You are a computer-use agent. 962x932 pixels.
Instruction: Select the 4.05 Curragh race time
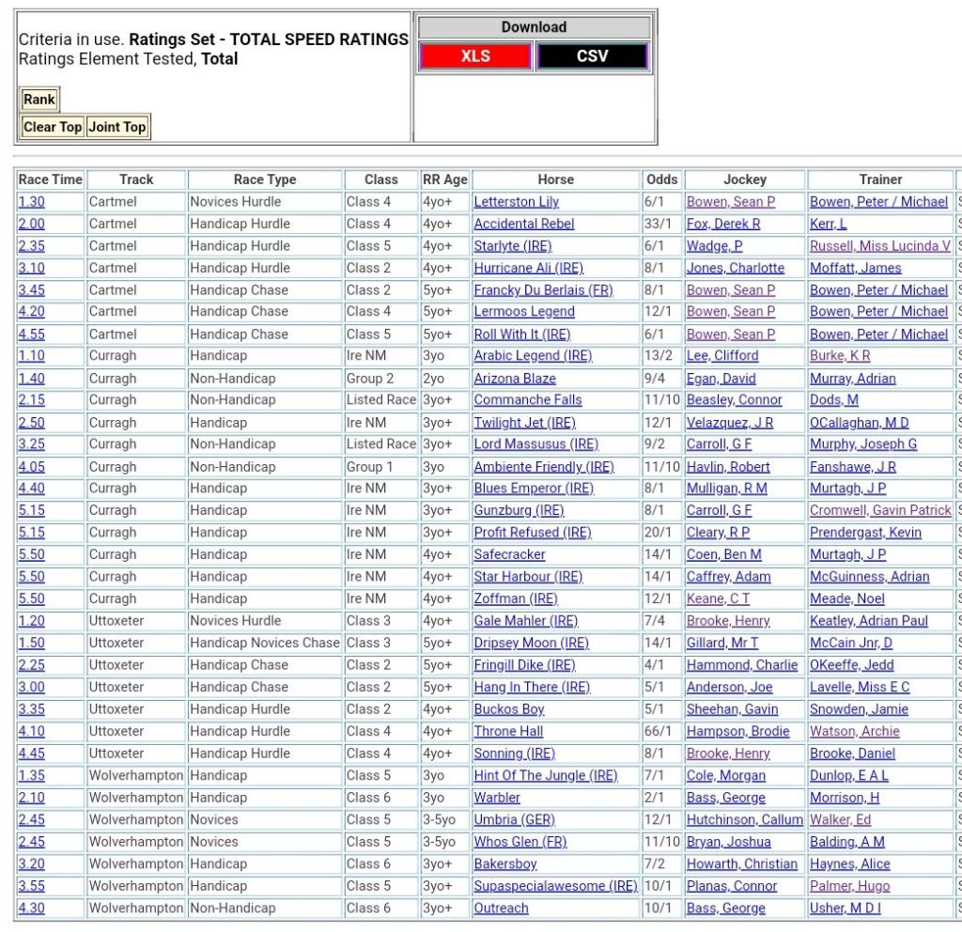click(31, 467)
